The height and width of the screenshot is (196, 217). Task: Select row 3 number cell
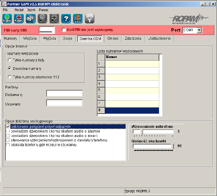132,77
